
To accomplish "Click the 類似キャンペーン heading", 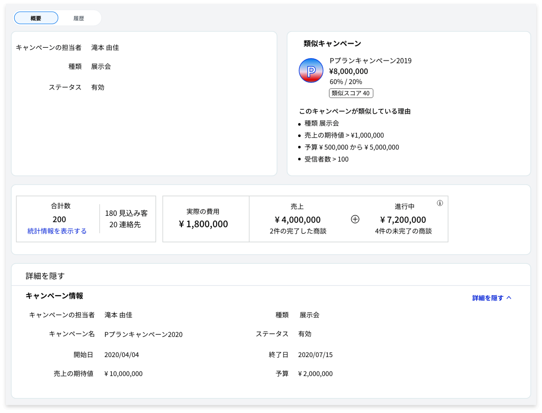I will coord(332,43).
